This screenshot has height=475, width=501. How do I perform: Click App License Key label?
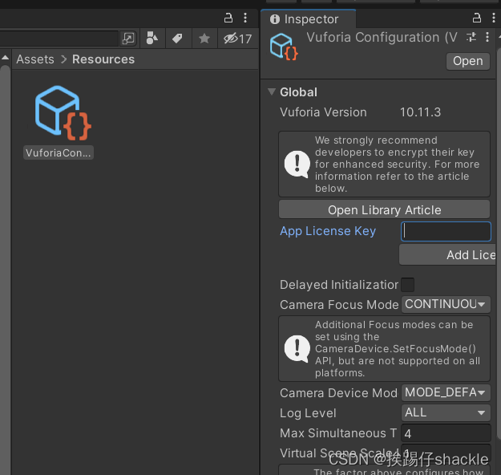coord(328,231)
